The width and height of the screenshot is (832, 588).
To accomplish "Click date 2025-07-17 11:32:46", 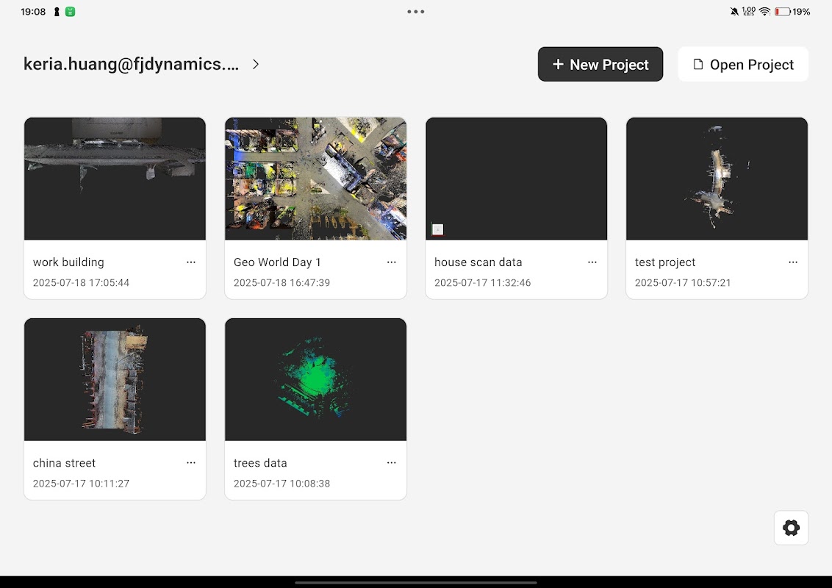I will (482, 283).
